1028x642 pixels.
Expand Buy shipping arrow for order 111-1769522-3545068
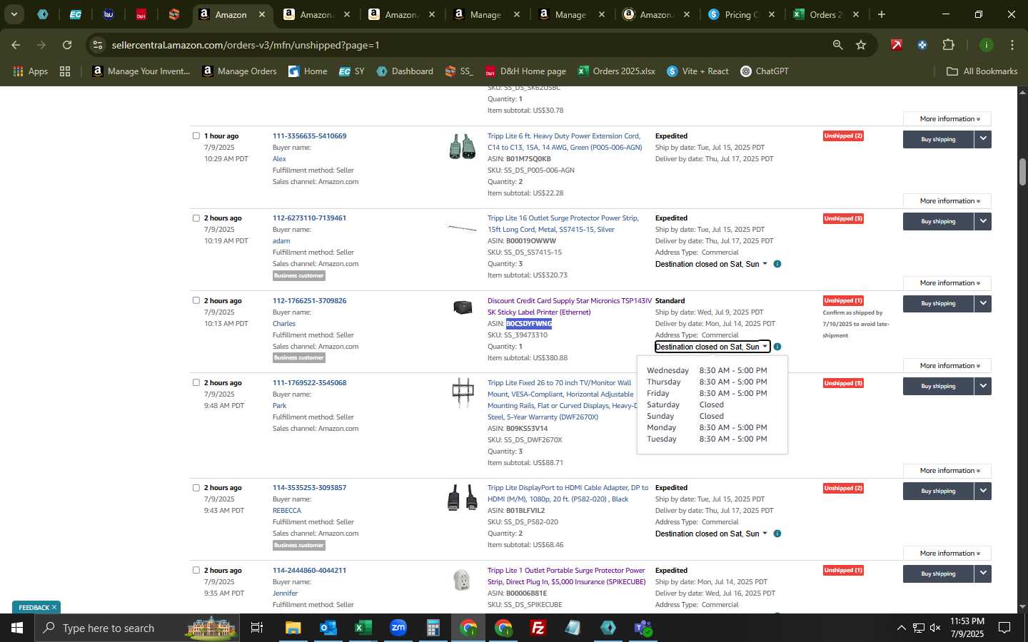tap(983, 386)
